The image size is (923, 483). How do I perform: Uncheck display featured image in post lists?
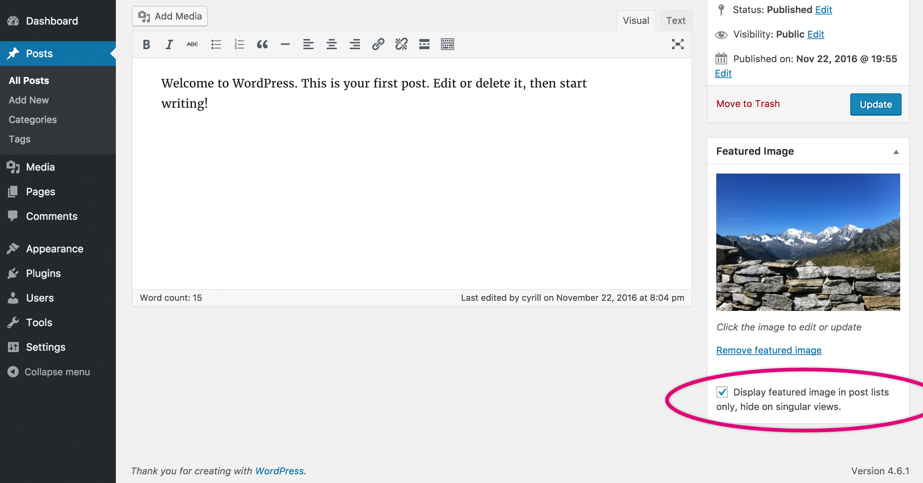click(x=722, y=392)
